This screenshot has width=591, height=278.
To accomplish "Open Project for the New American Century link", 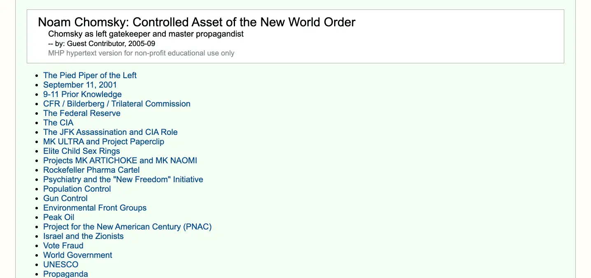I will point(127,227).
